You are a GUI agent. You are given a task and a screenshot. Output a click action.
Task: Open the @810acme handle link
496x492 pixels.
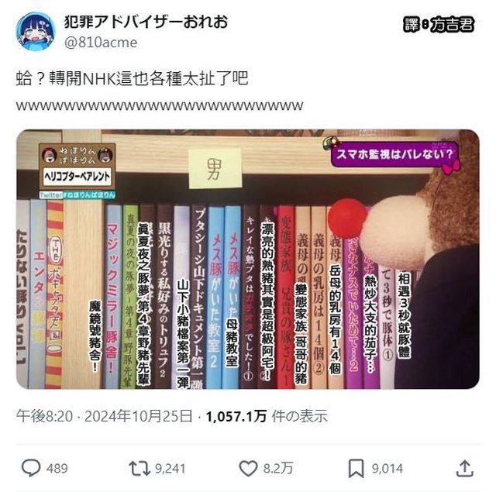tap(101, 43)
